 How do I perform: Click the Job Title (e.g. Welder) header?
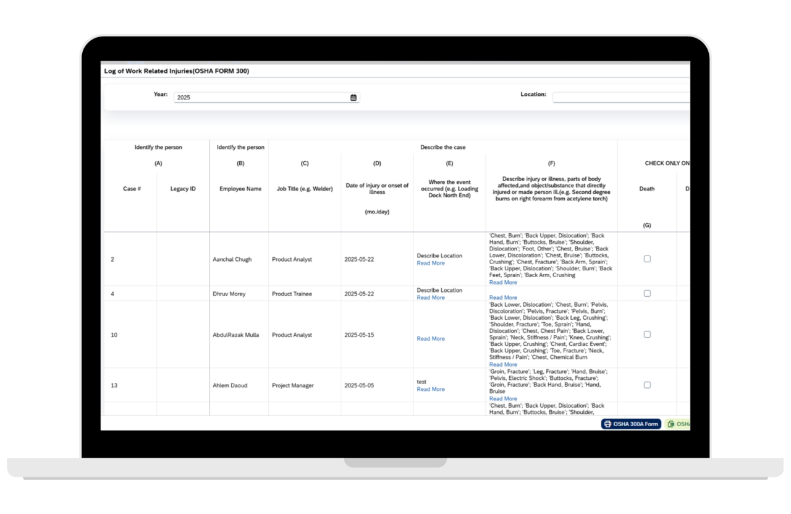305,189
